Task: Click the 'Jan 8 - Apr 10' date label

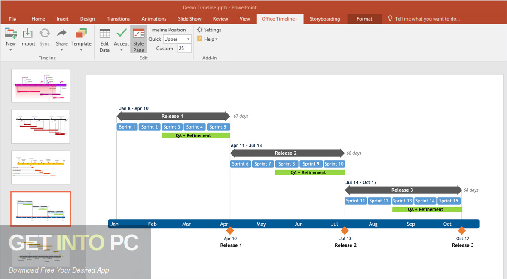Action: click(134, 108)
